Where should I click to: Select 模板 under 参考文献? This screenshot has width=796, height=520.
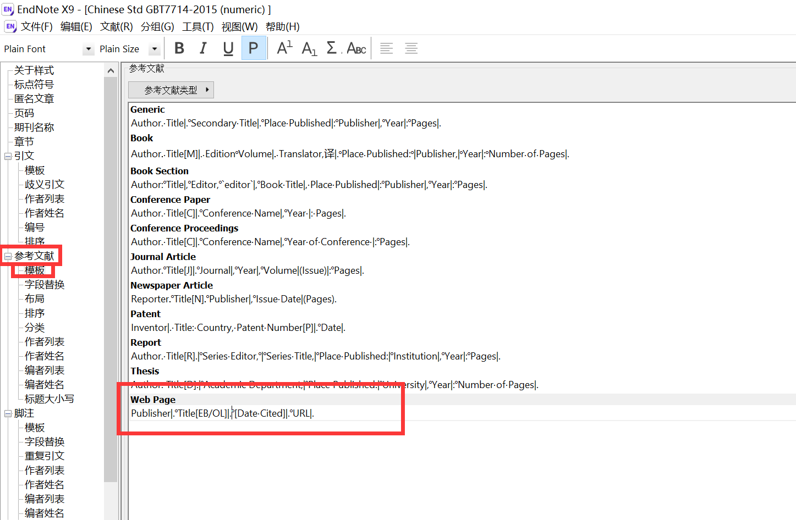(x=35, y=270)
